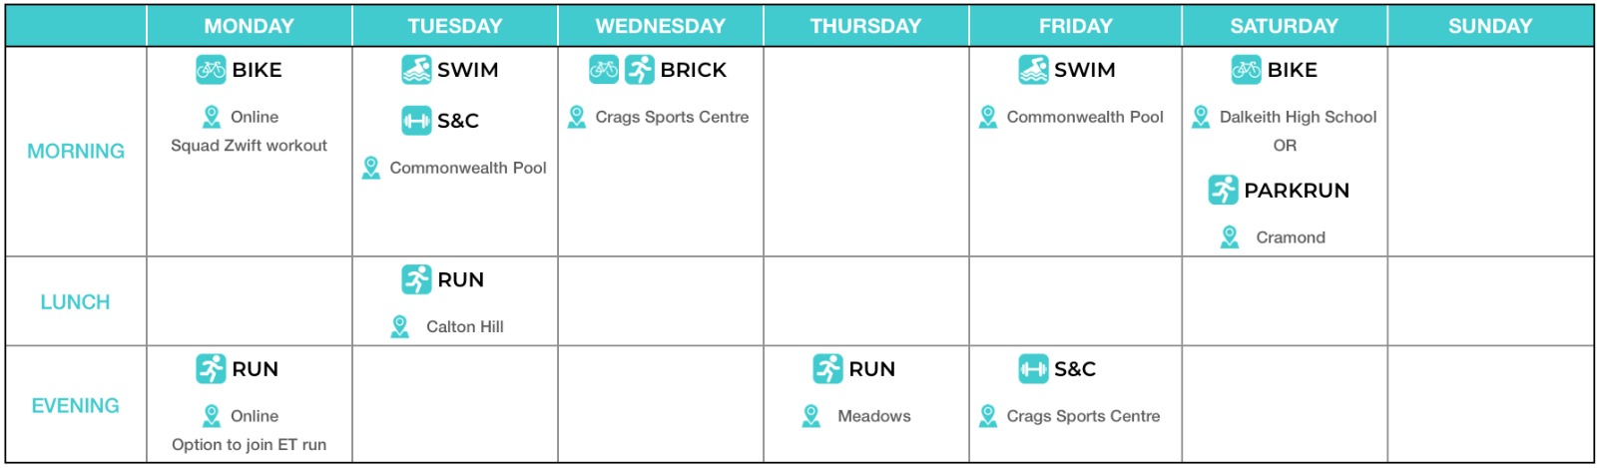Open the Crags Sports Centre link on Friday evening

(1083, 416)
